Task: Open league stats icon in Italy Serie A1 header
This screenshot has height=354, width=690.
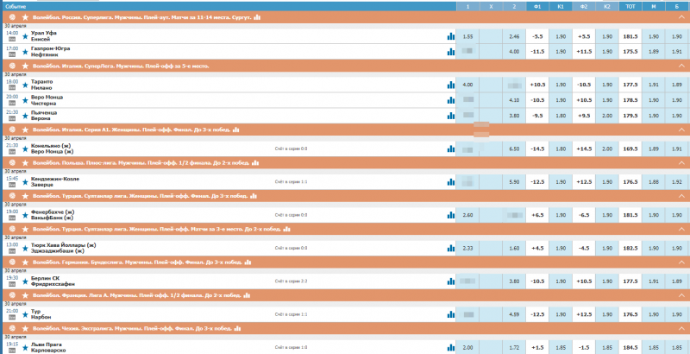Action: (x=11, y=130)
